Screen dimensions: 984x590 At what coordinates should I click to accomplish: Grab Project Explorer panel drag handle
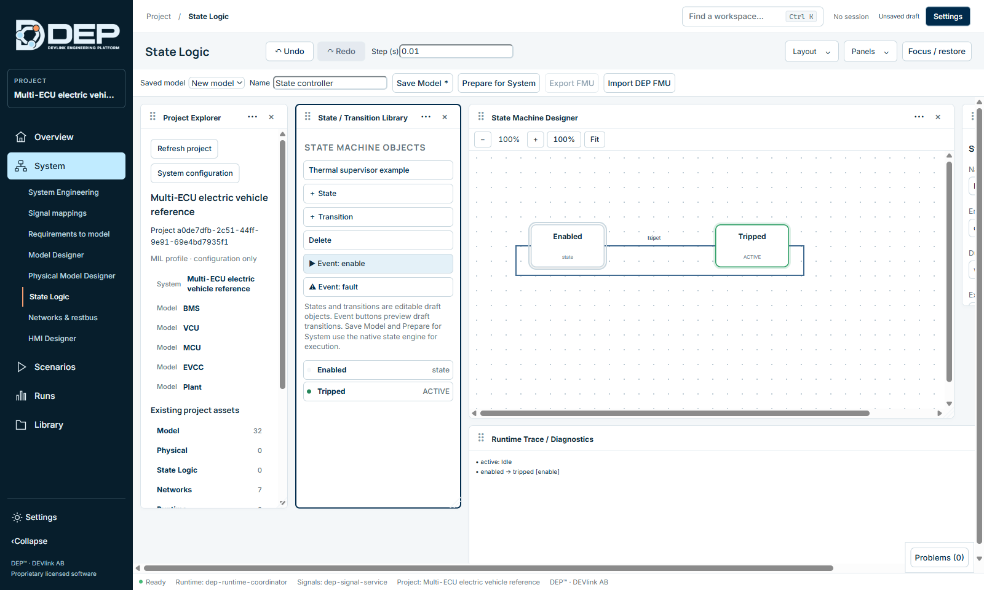click(x=153, y=117)
